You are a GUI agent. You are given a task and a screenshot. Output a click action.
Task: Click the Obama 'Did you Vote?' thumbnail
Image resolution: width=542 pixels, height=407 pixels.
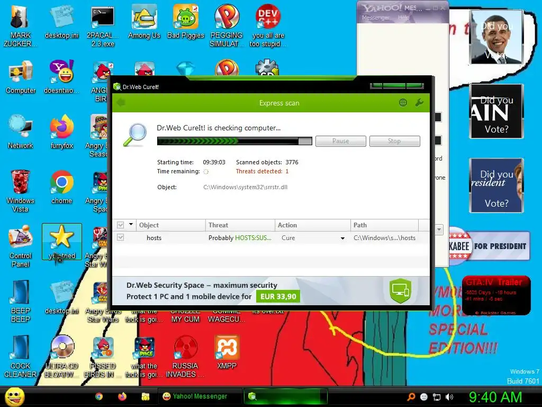pos(496,37)
